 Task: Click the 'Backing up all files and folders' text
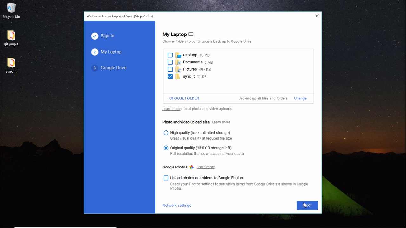click(x=263, y=98)
